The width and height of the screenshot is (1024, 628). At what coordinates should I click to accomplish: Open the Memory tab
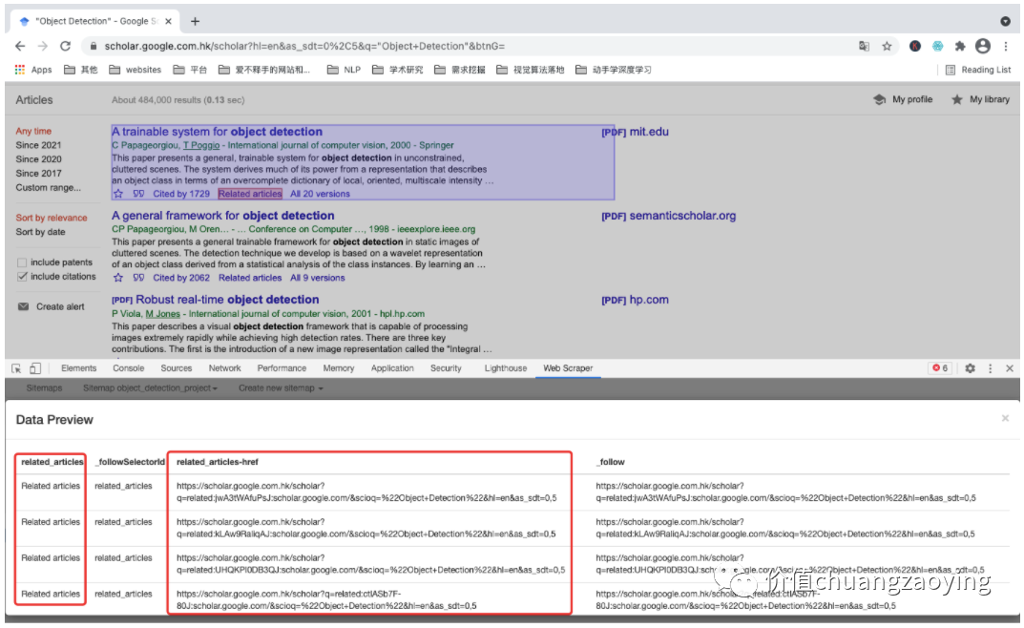click(x=339, y=368)
